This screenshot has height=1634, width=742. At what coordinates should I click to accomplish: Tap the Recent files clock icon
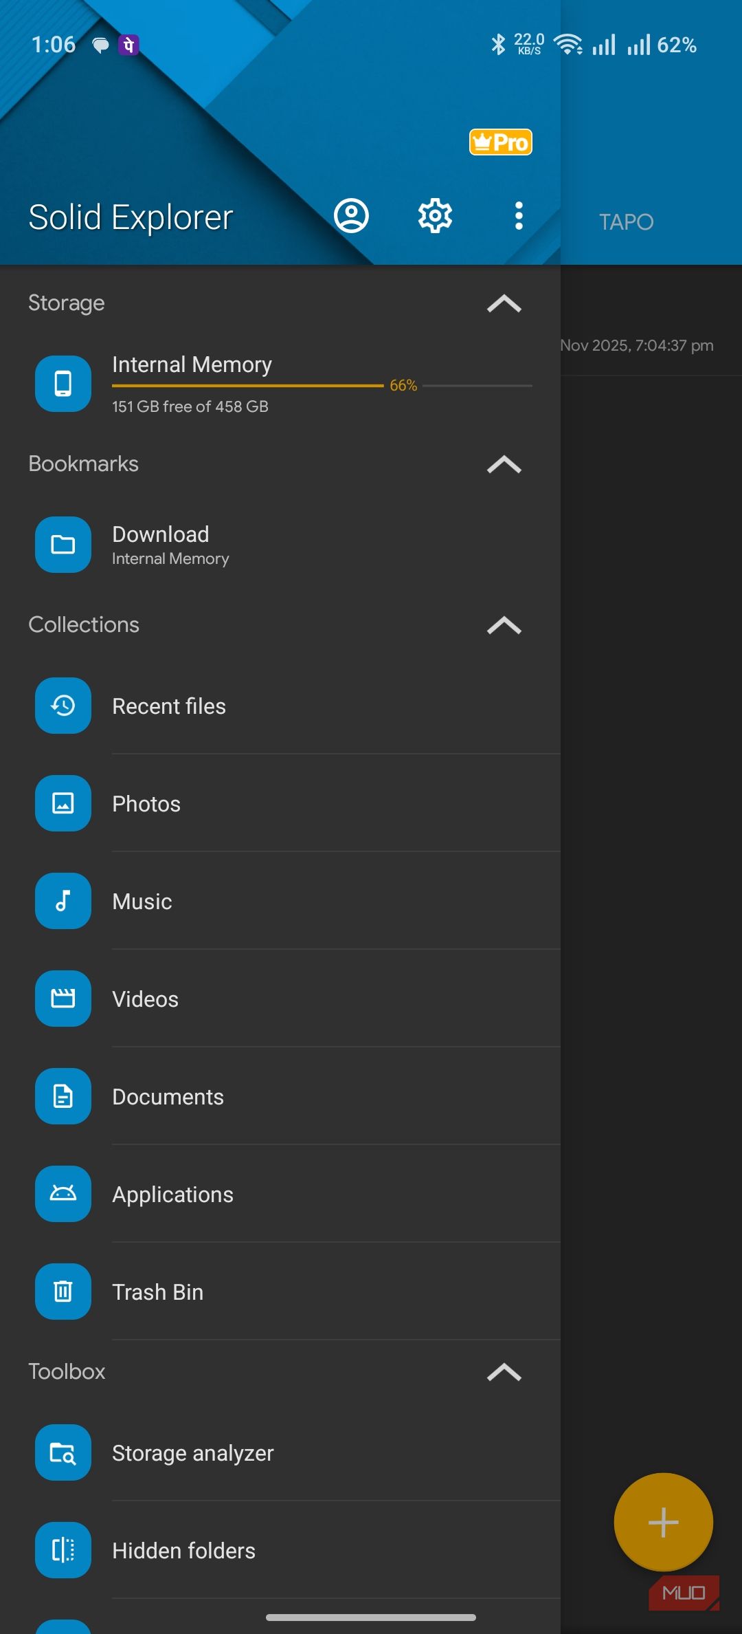pyautogui.click(x=63, y=706)
